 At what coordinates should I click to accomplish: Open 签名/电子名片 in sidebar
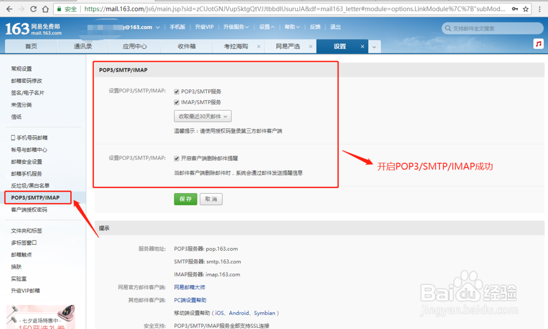click(27, 93)
